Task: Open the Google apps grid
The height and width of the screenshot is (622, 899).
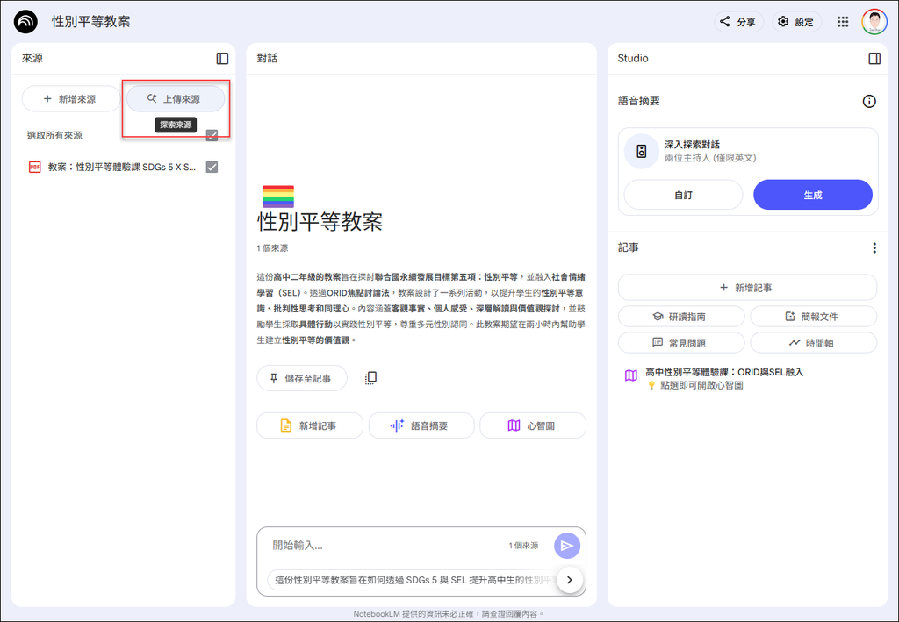Action: pyautogui.click(x=842, y=22)
